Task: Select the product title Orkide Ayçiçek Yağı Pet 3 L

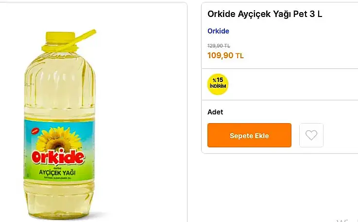Action: click(265, 14)
